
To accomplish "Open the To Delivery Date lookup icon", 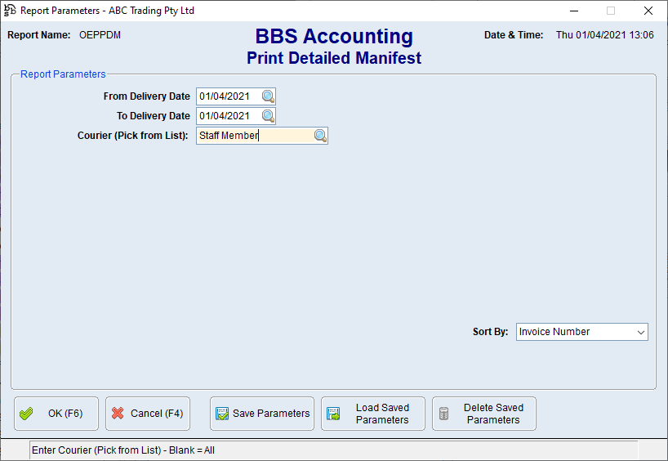I will [268, 116].
